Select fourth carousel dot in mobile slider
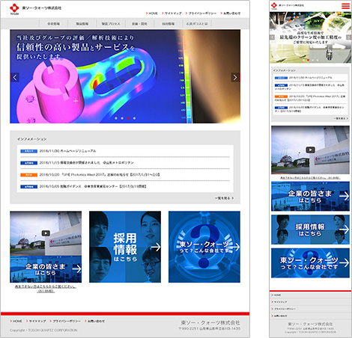This screenshot has width=352, height=338. (x=318, y=60)
